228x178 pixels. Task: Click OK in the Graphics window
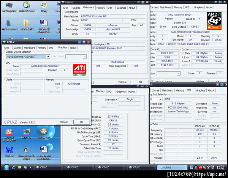82,122
